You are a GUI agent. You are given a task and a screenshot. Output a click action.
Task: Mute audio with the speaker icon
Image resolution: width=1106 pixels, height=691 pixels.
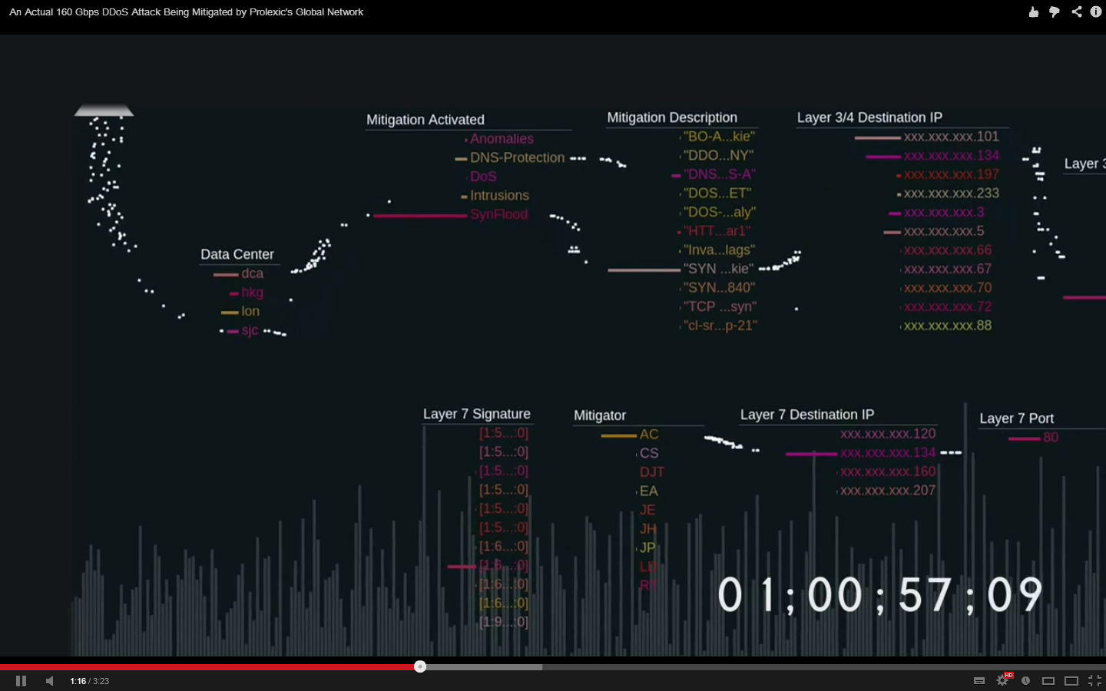(50, 680)
